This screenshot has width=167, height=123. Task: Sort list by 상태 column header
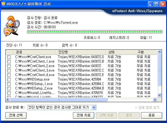tap(120, 52)
